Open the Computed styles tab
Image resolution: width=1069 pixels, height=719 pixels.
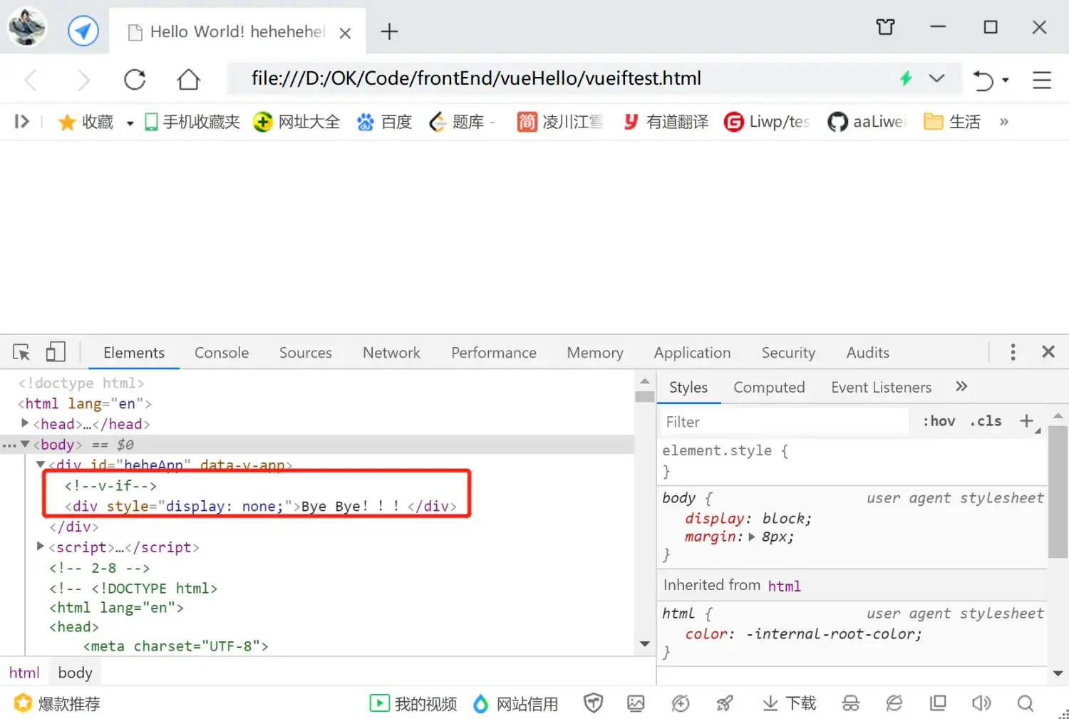[x=769, y=388]
